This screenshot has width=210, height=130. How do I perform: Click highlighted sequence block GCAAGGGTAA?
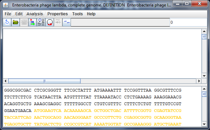coord(168,117)
